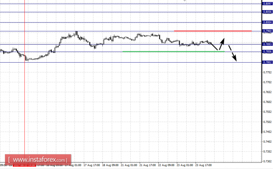The height and width of the screenshot is (169, 273).
Task: Select the red vertical line on chart
Action: click(25, 102)
